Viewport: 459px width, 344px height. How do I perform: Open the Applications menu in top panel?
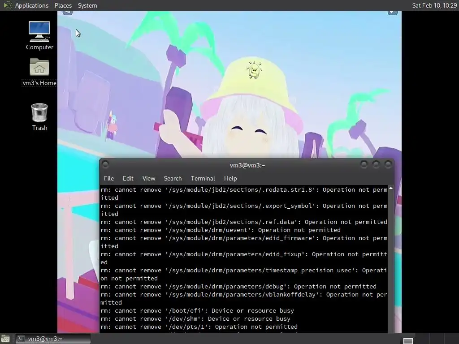point(32,5)
